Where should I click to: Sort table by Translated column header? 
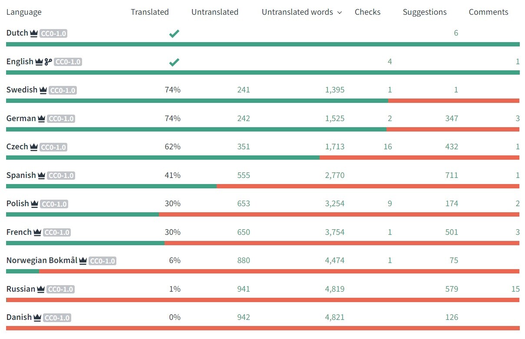coord(150,12)
